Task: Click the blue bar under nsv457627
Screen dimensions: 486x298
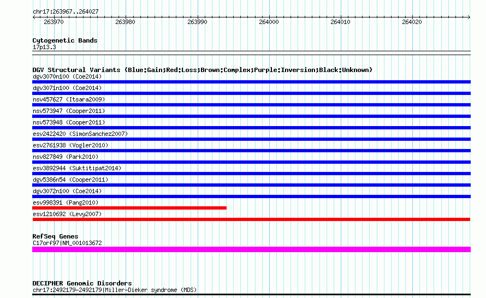Action: (251, 105)
